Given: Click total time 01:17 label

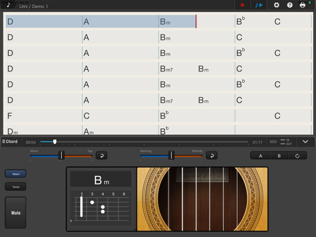Looking at the screenshot, I should click(x=258, y=143).
